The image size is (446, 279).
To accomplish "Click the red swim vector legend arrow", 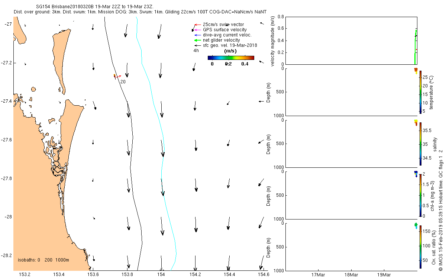I will coord(197,25).
